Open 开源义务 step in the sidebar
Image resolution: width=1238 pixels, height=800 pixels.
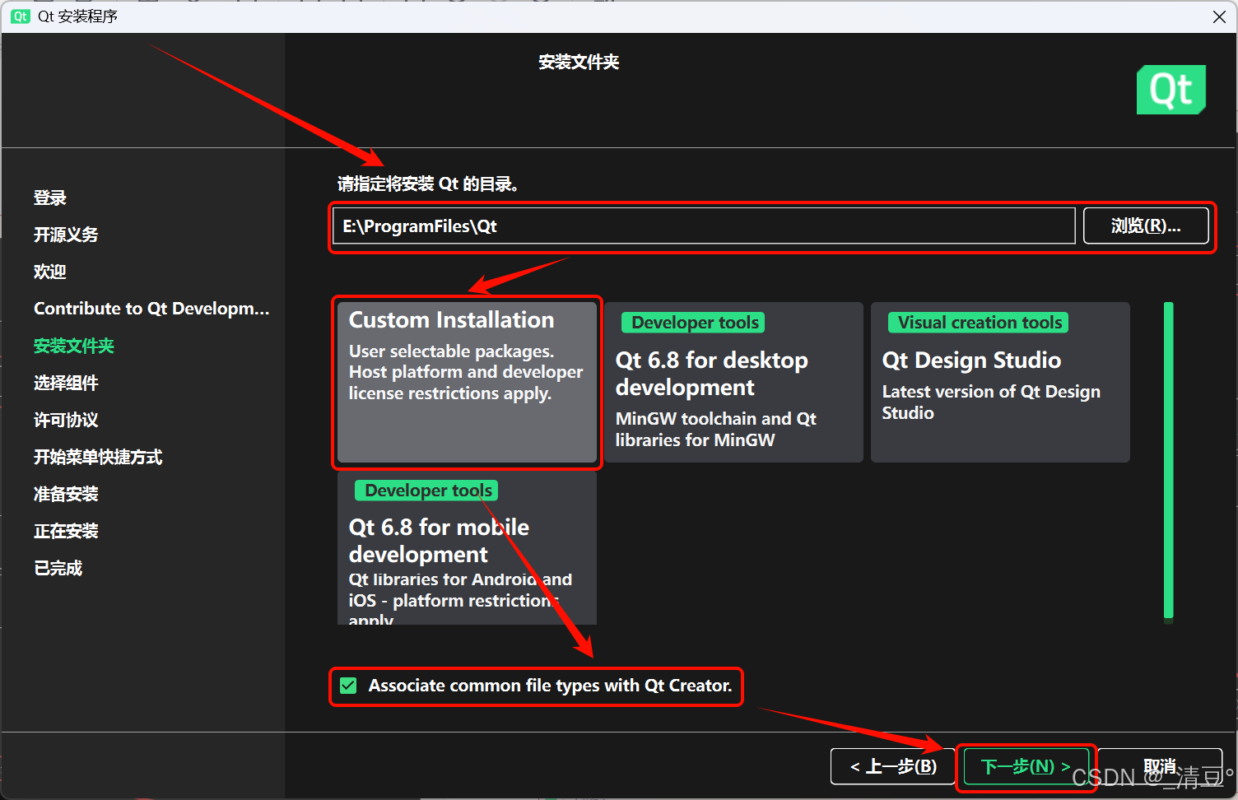(x=66, y=235)
